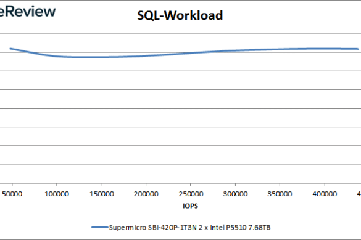Click the blue legend line marker
The image size is (361, 240).
pos(100,227)
